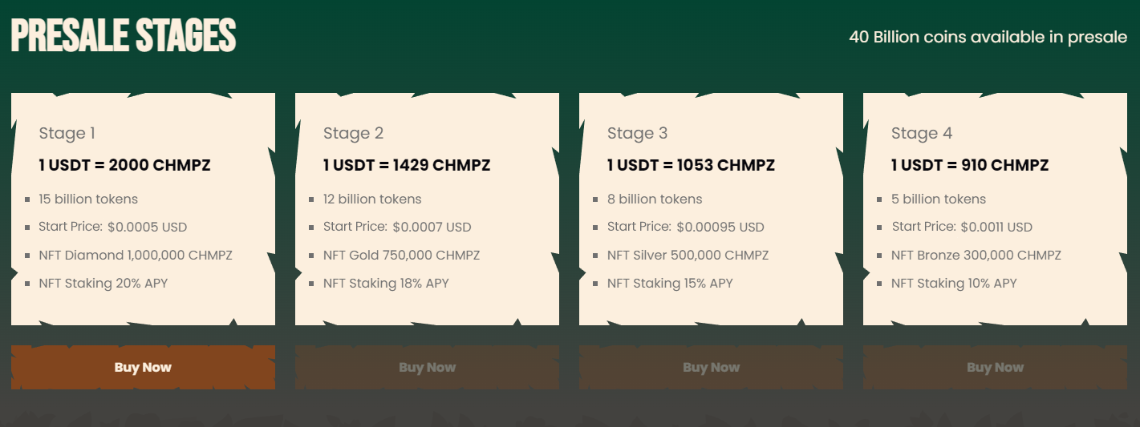Image resolution: width=1140 pixels, height=427 pixels.
Task: Select the Stage 1 card title
Action: pos(67,133)
